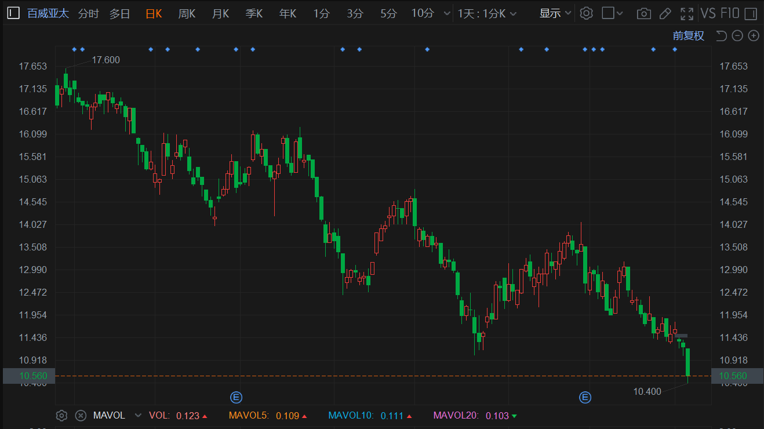Open chart settings gear in top toolbar
The height and width of the screenshot is (429, 764).
(586, 13)
